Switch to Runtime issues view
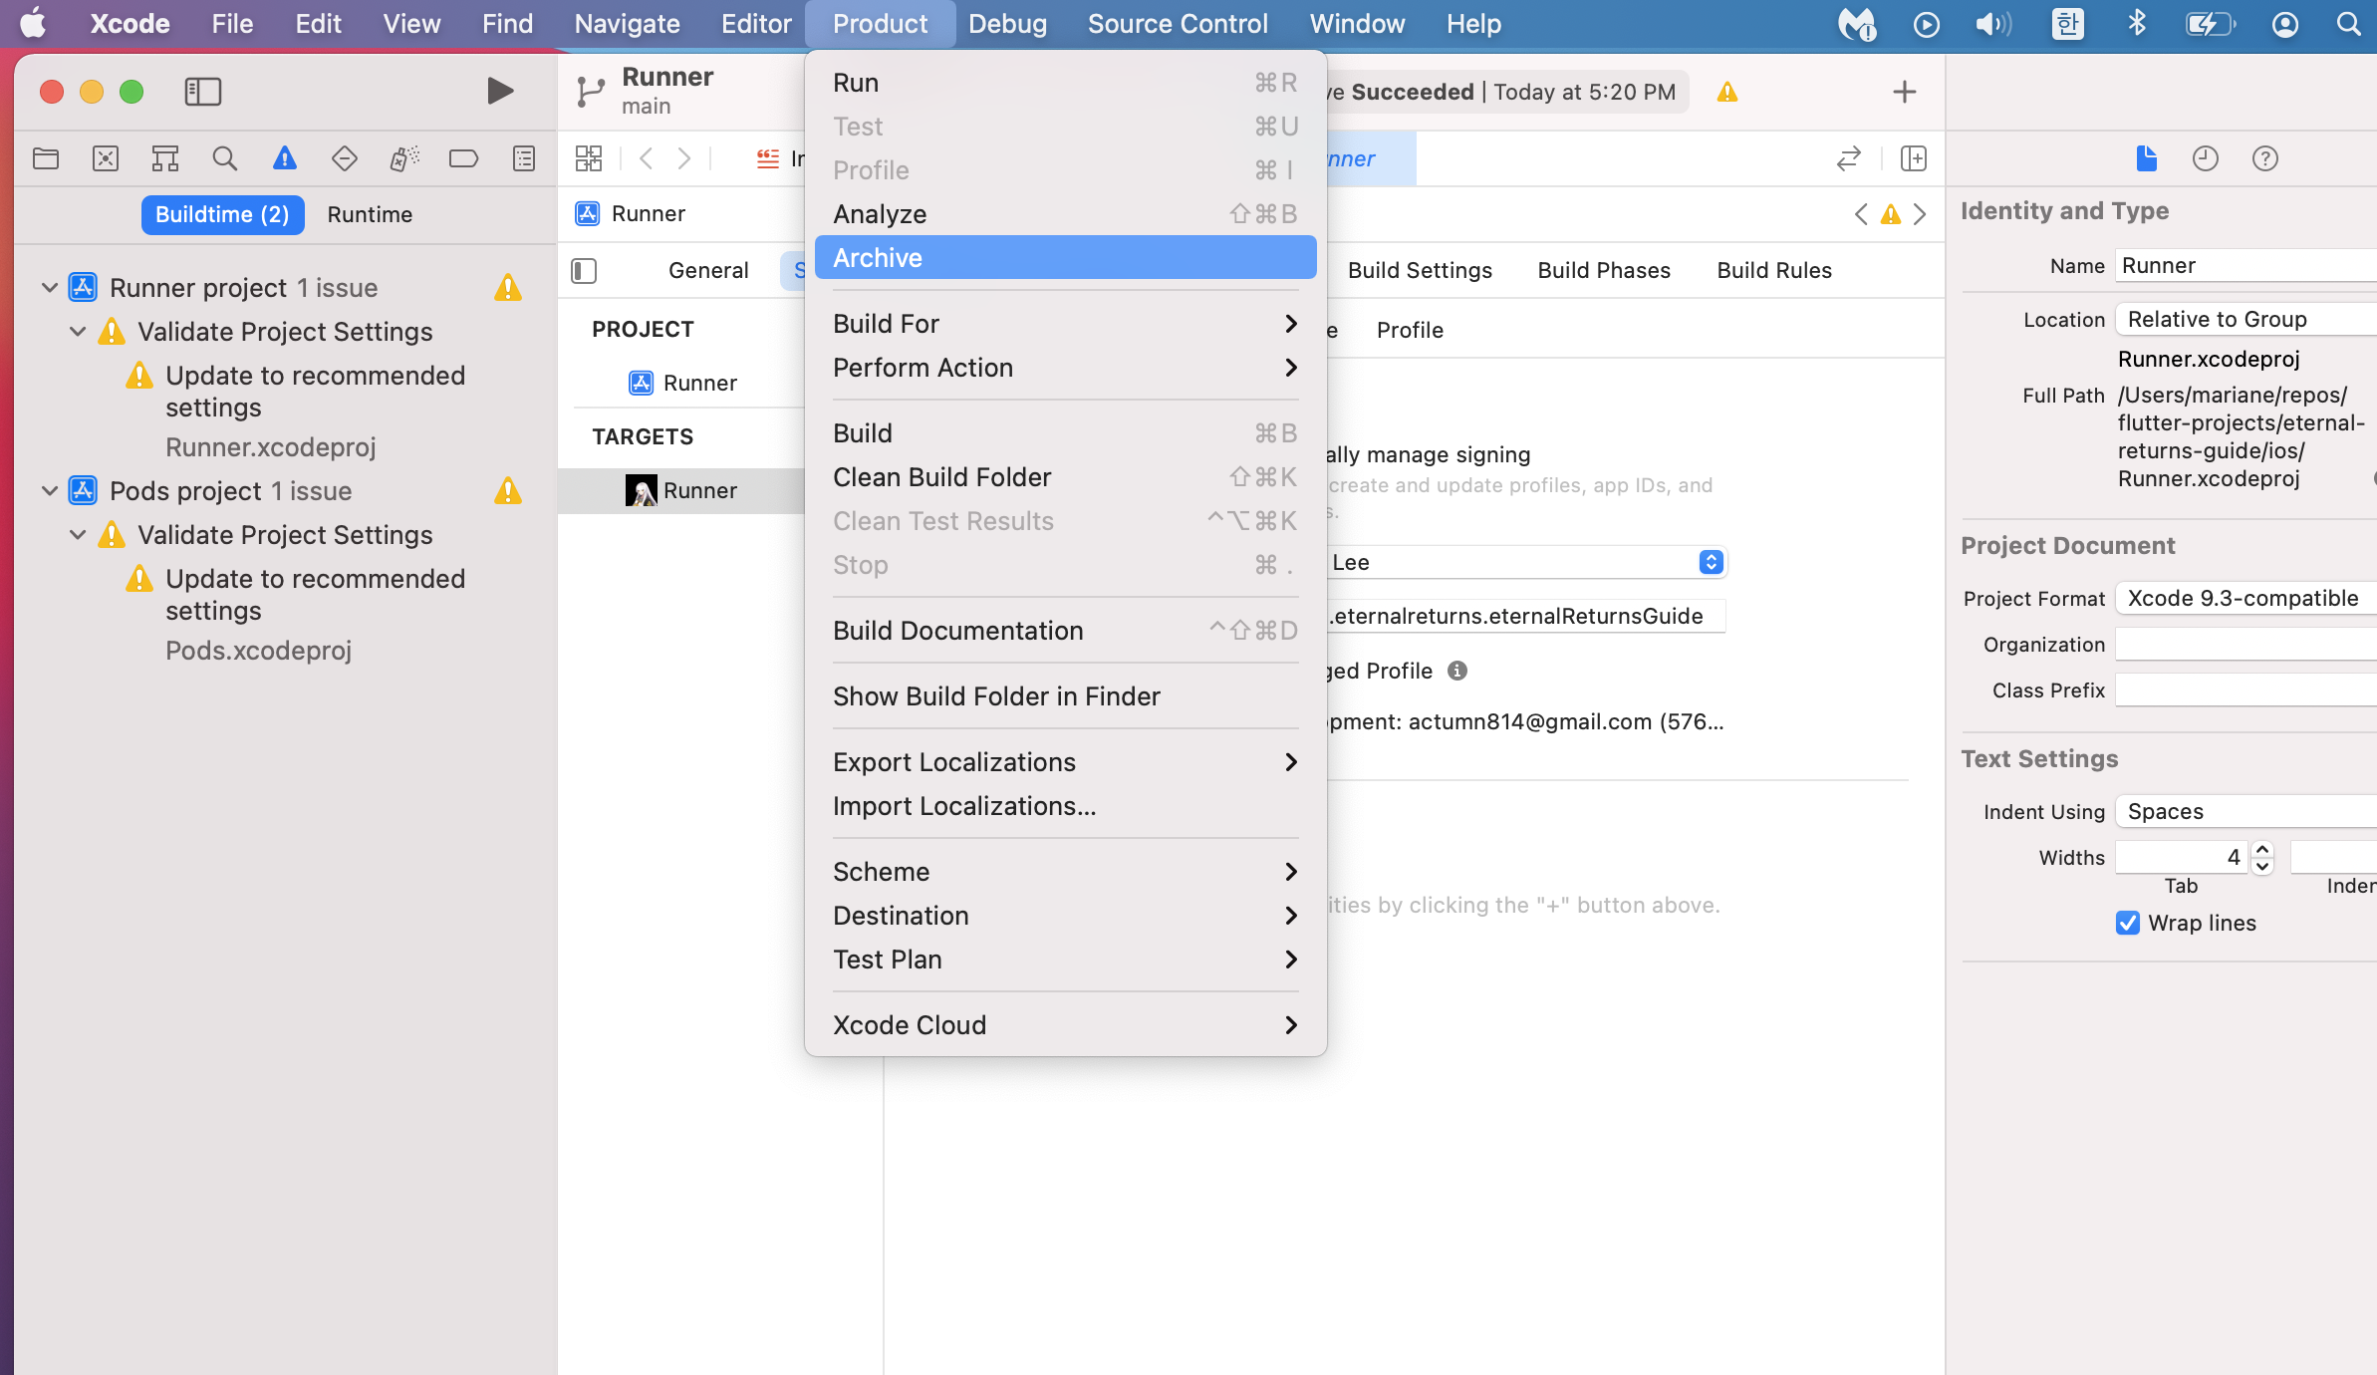This screenshot has height=1375, width=2377. coord(370,214)
